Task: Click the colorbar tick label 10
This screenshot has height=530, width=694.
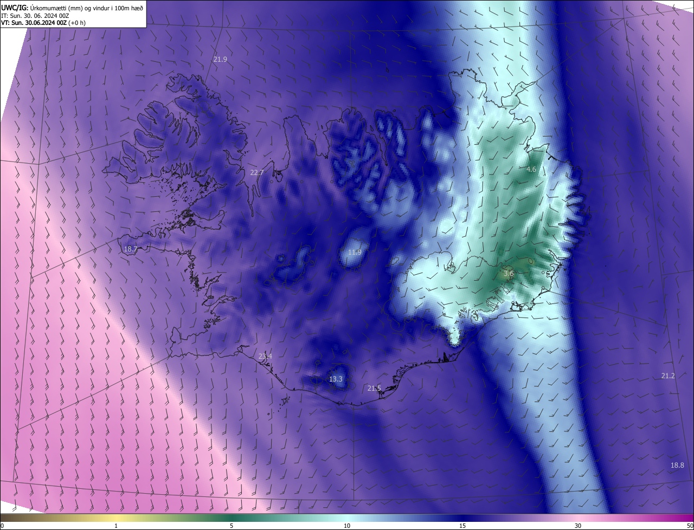Action: click(x=347, y=526)
